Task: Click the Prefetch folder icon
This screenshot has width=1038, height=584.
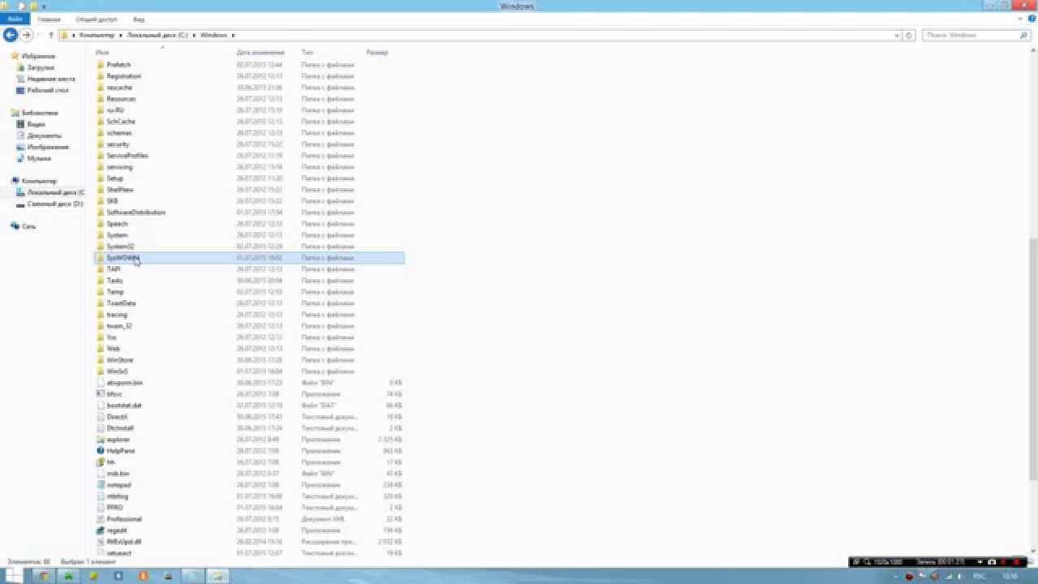Action: pyautogui.click(x=101, y=65)
